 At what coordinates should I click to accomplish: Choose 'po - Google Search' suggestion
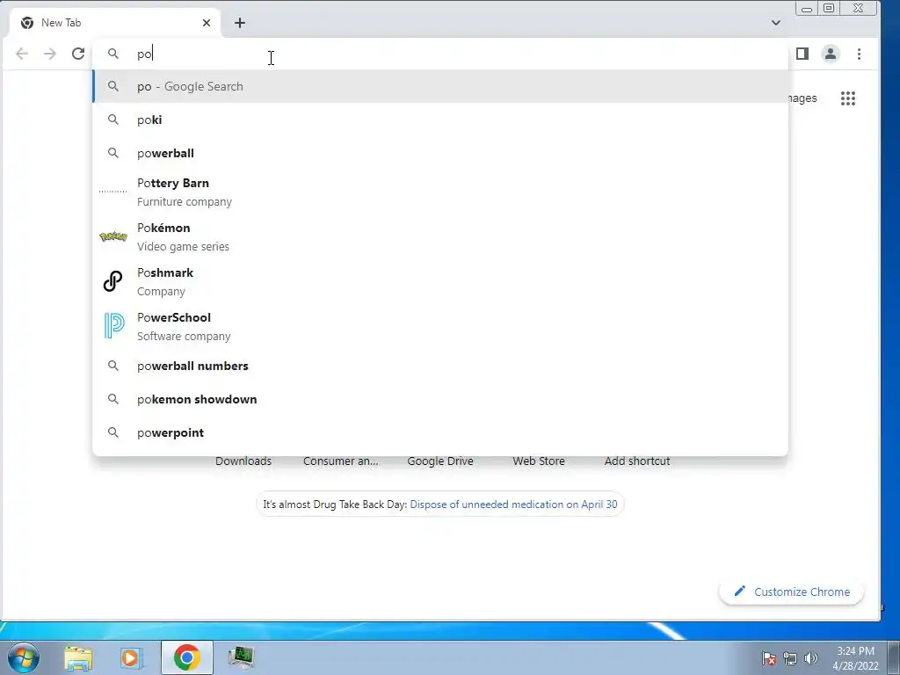(440, 87)
